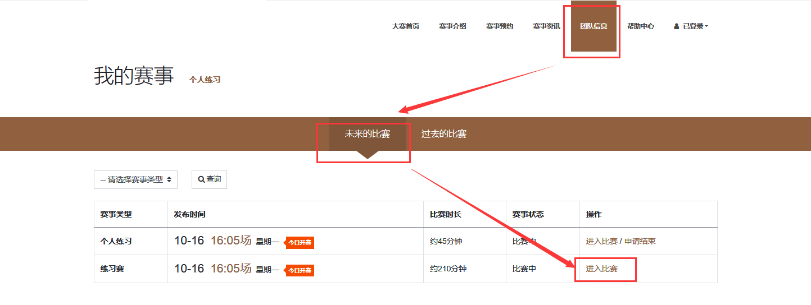Switch to the 过去的比赛 tab
The image size is (811, 305).
pyautogui.click(x=444, y=134)
